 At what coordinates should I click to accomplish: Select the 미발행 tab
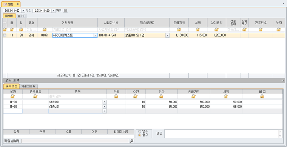point(9,16)
